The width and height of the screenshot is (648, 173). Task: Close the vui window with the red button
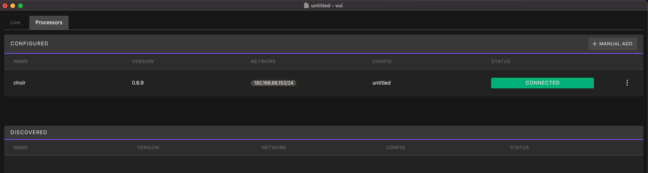pos(5,6)
